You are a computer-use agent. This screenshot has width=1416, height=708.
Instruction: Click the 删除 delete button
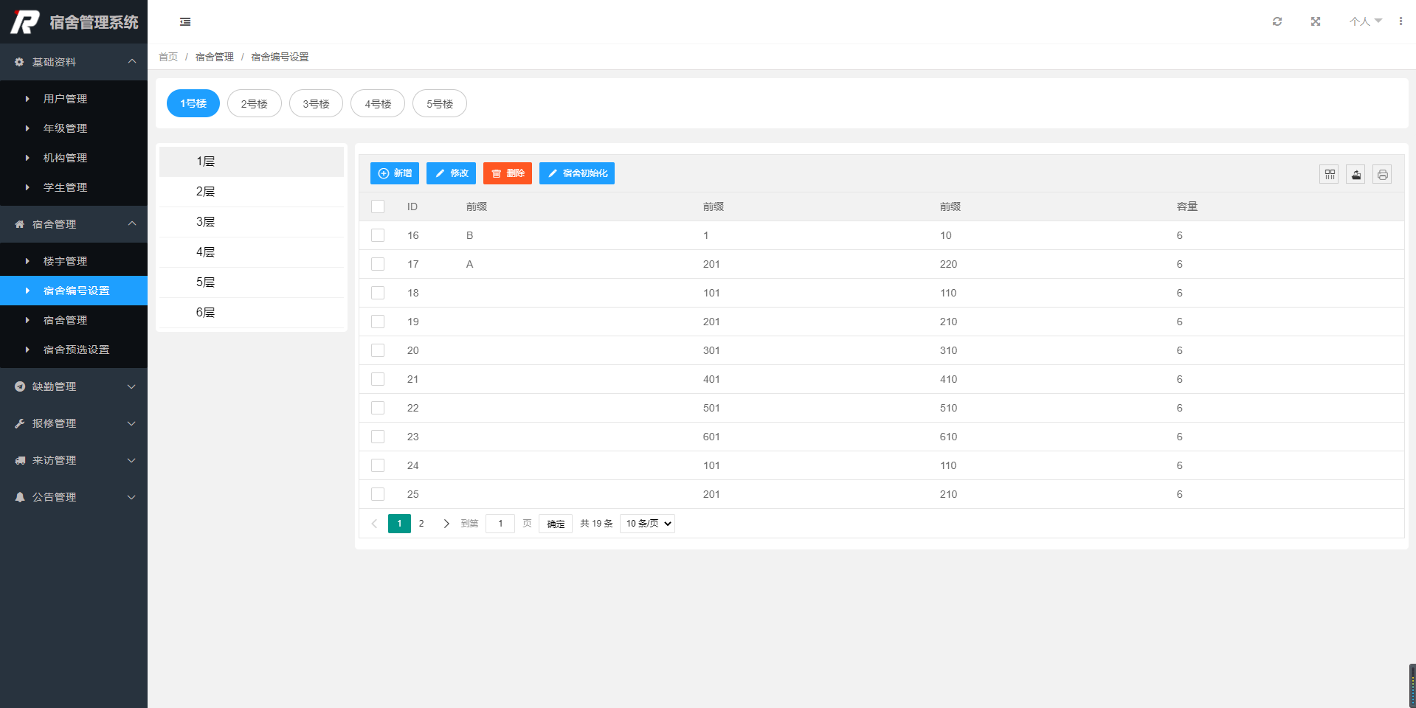[x=508, y=173]
